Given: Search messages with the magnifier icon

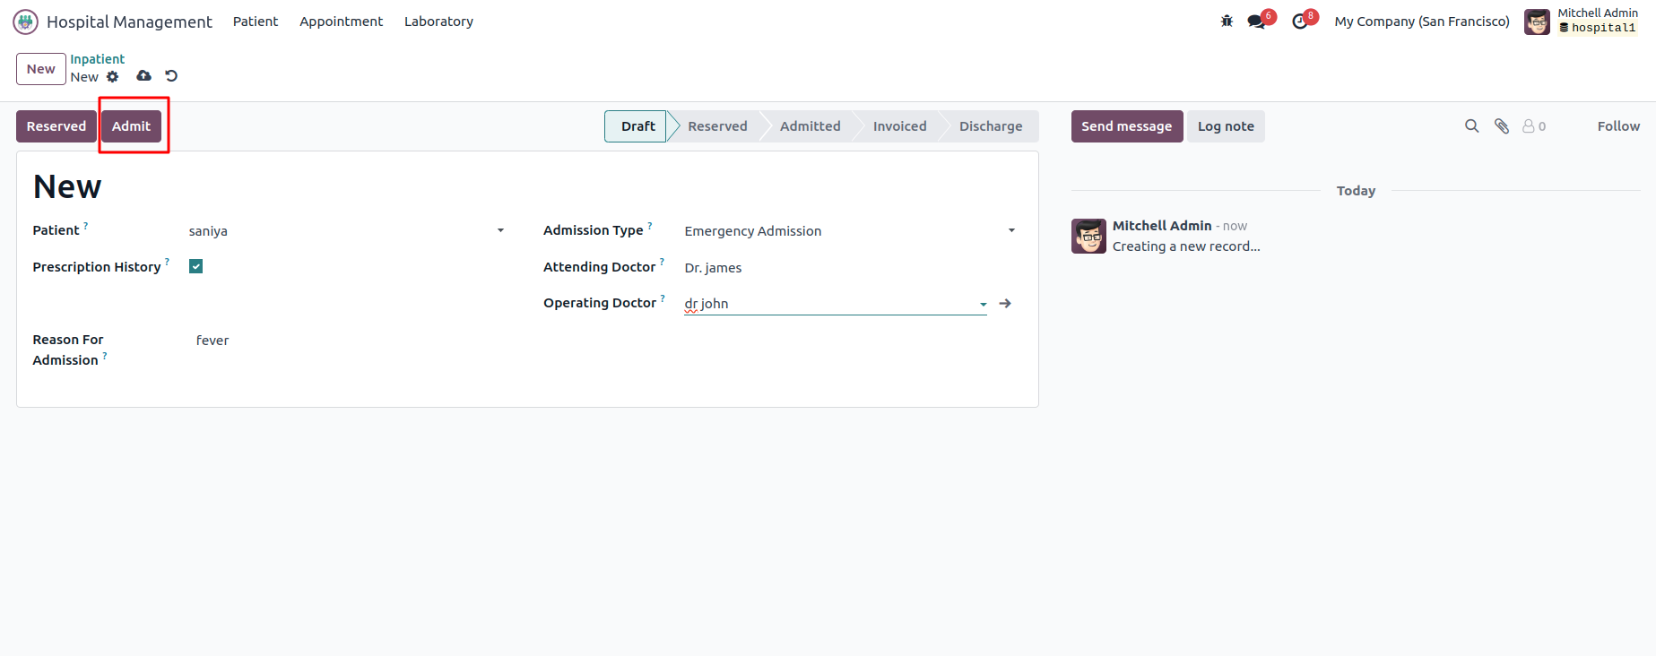Looking at the screenshot, I should 1471,126.
